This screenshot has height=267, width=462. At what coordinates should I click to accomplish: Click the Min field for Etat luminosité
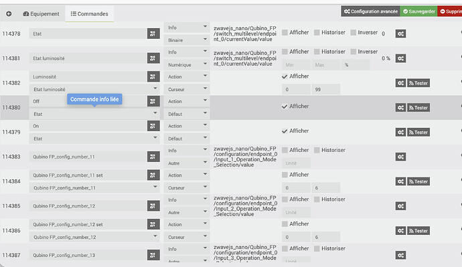tap(296, 65)
